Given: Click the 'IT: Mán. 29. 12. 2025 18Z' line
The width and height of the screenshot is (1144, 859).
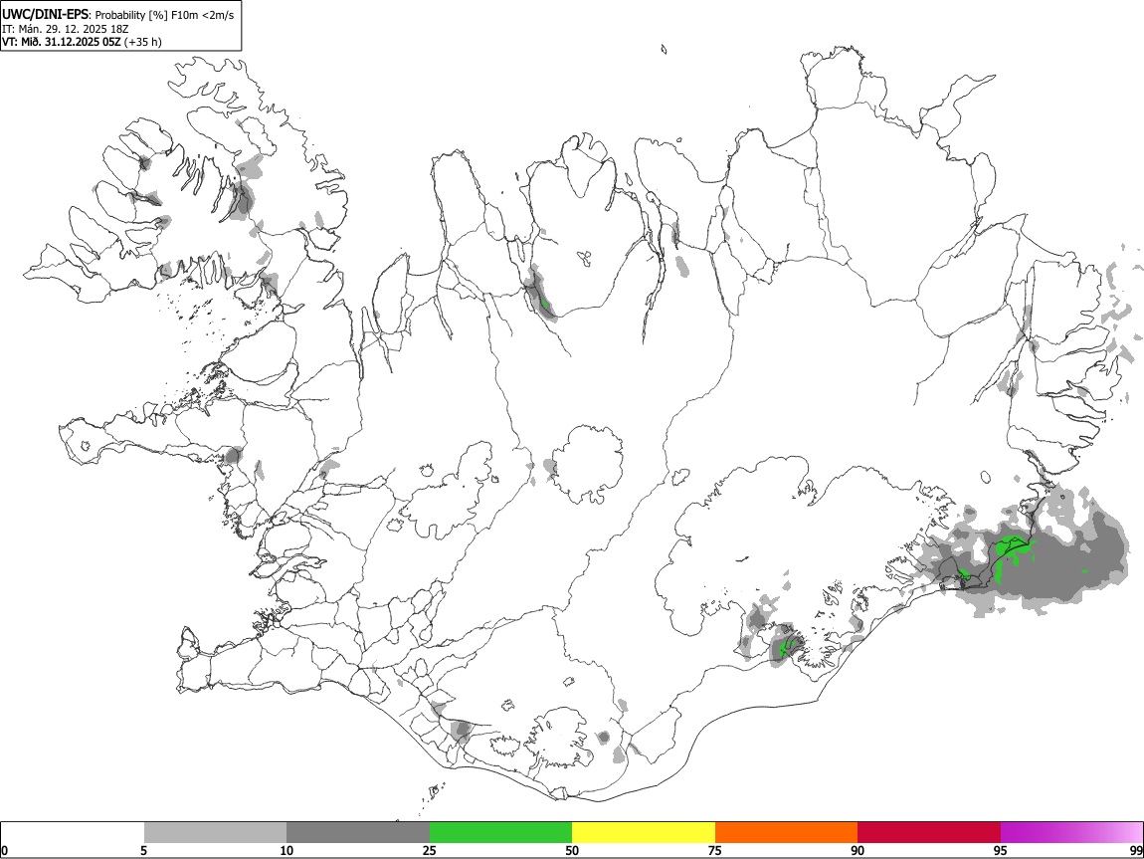Looking at the screenshot, I should (x=65, y=29).
